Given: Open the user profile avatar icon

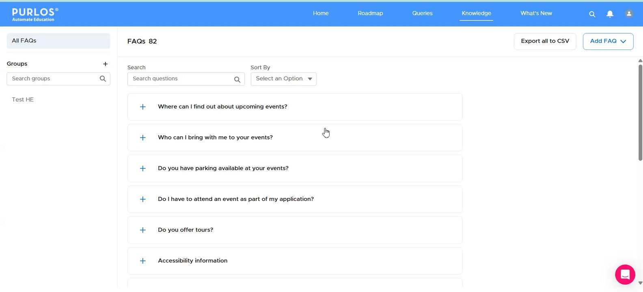Looking at the screenshot, I should 629,14.
